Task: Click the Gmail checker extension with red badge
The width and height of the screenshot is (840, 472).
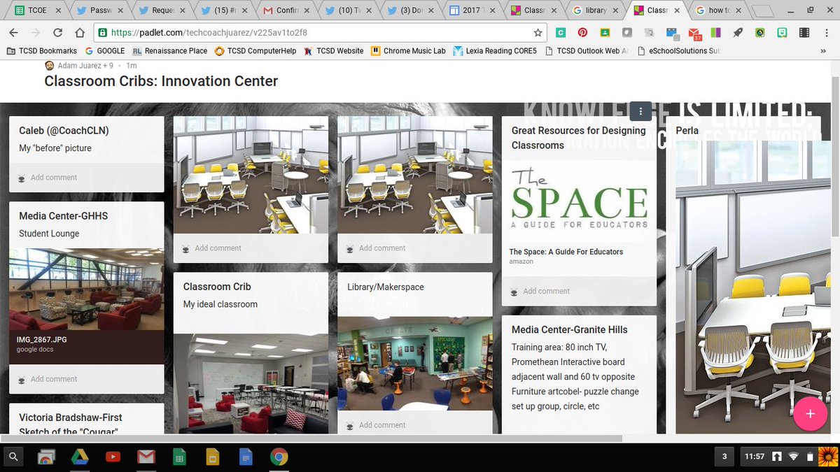Action: [694, 33]
